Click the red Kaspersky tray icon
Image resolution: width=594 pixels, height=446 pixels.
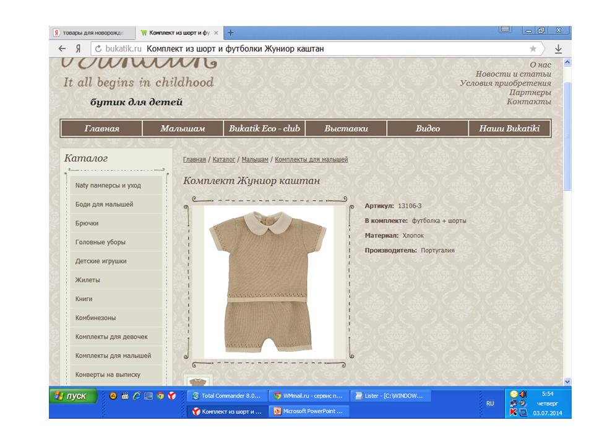(x=514, y=413)
